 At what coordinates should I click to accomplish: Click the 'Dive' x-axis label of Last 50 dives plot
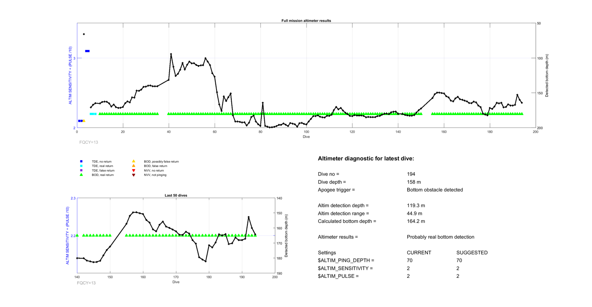point(176,282)
